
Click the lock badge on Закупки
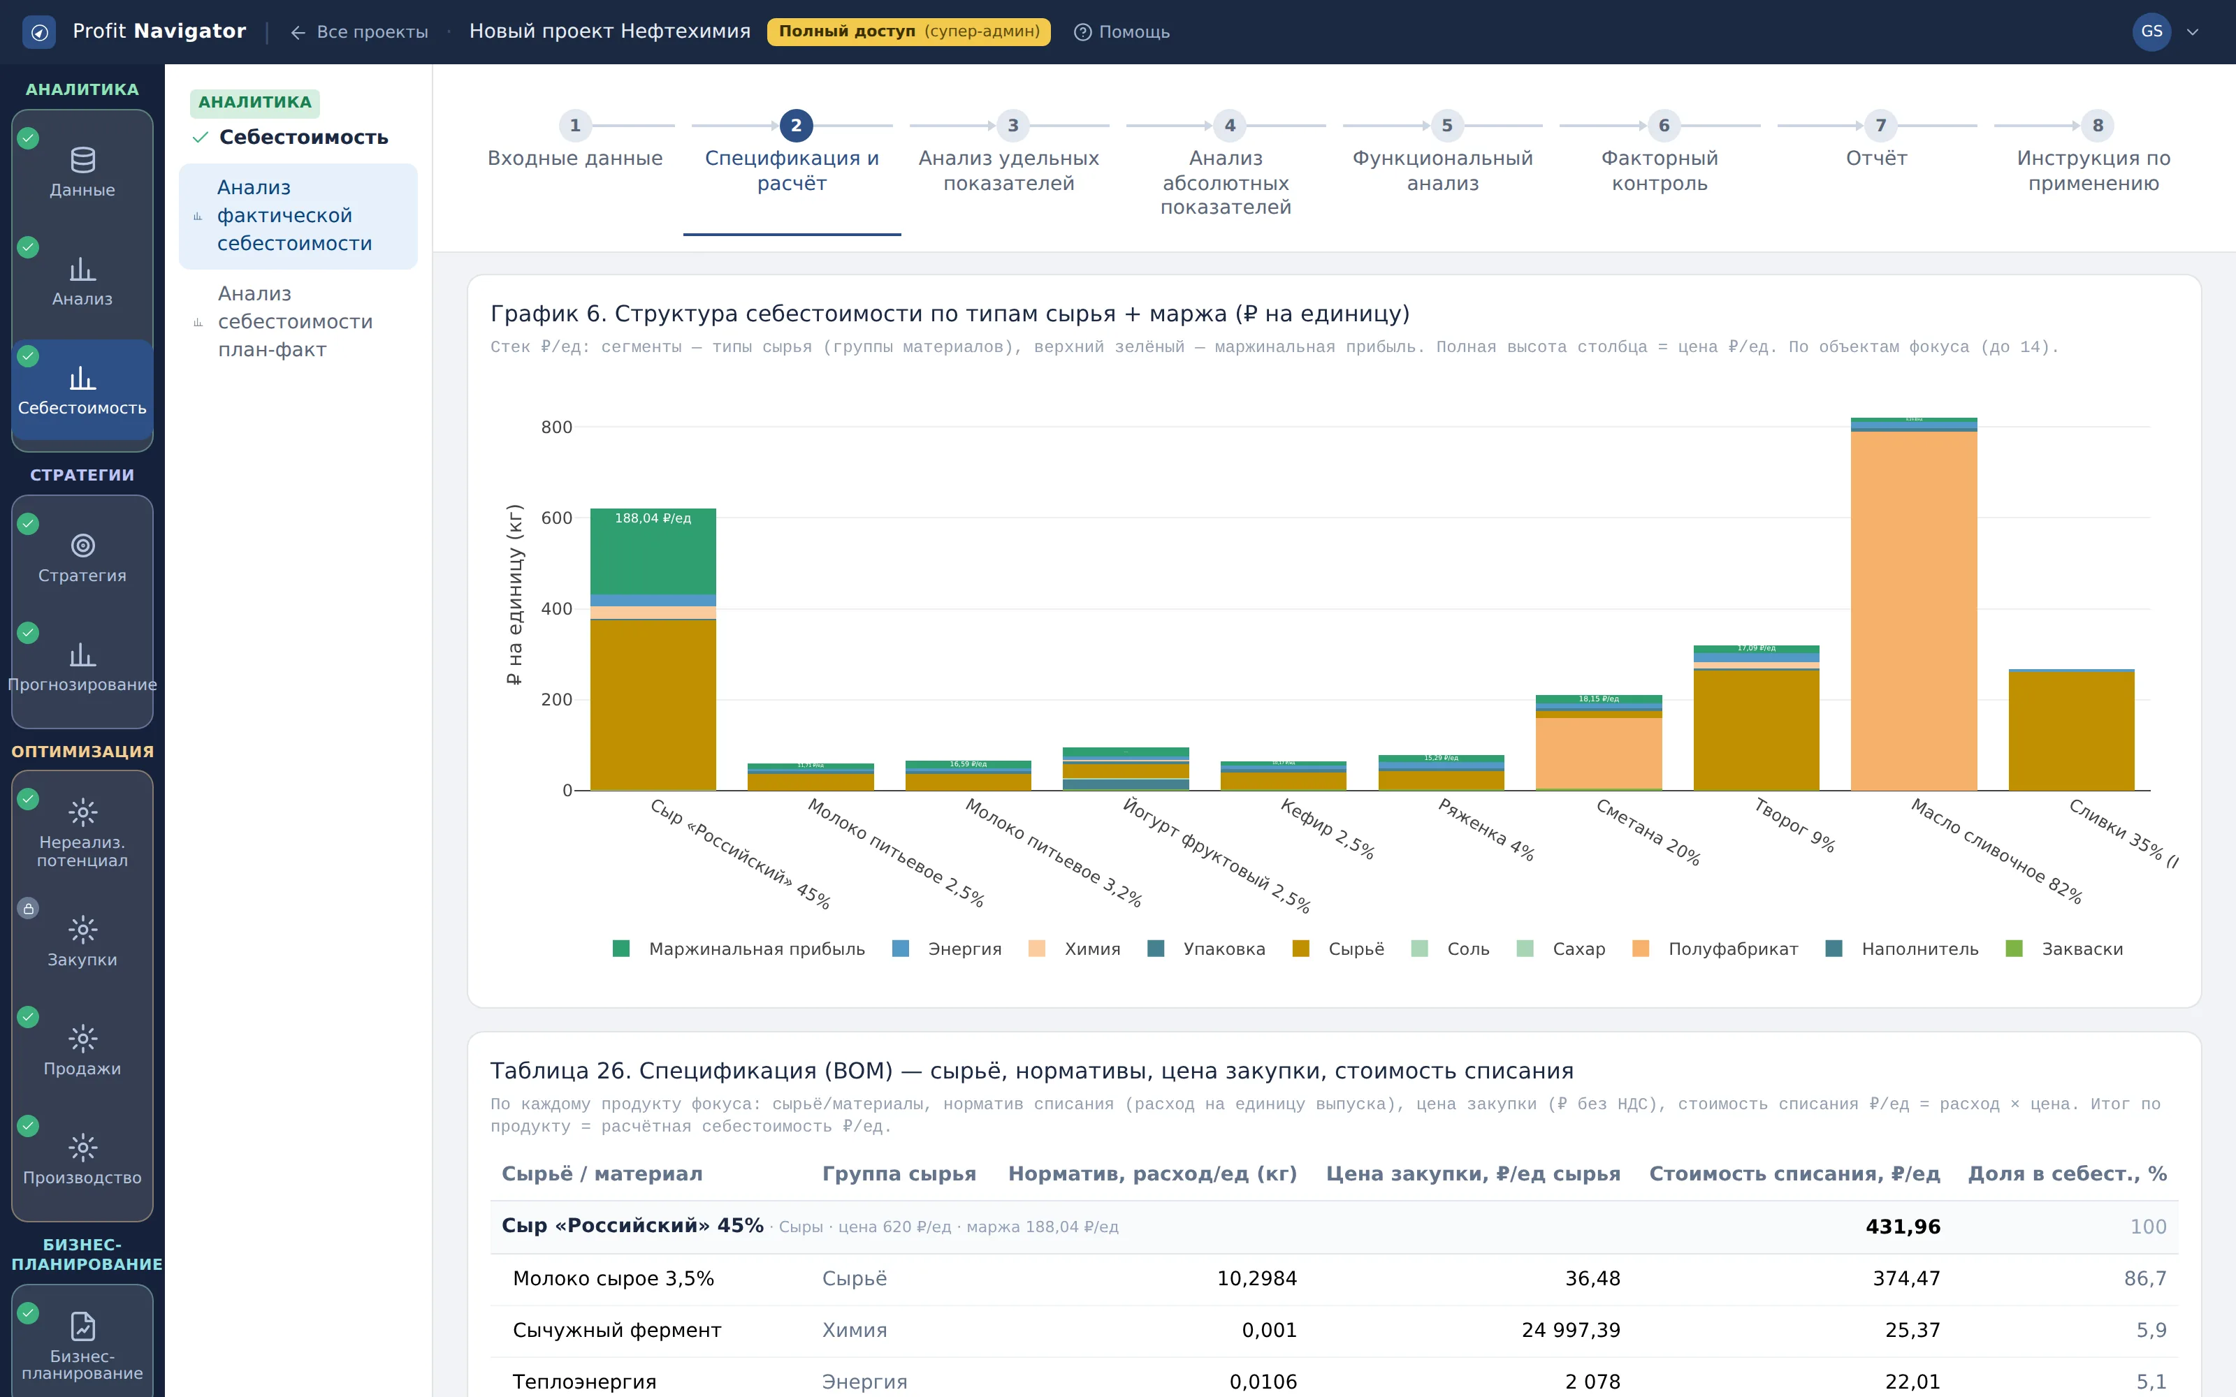(x=29, y=908)
